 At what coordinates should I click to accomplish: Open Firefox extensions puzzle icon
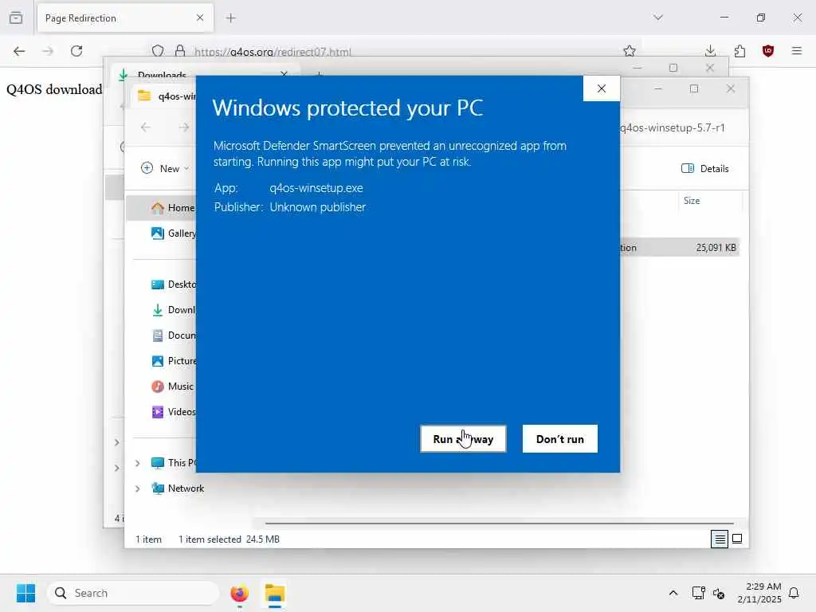tap(739, 51)
